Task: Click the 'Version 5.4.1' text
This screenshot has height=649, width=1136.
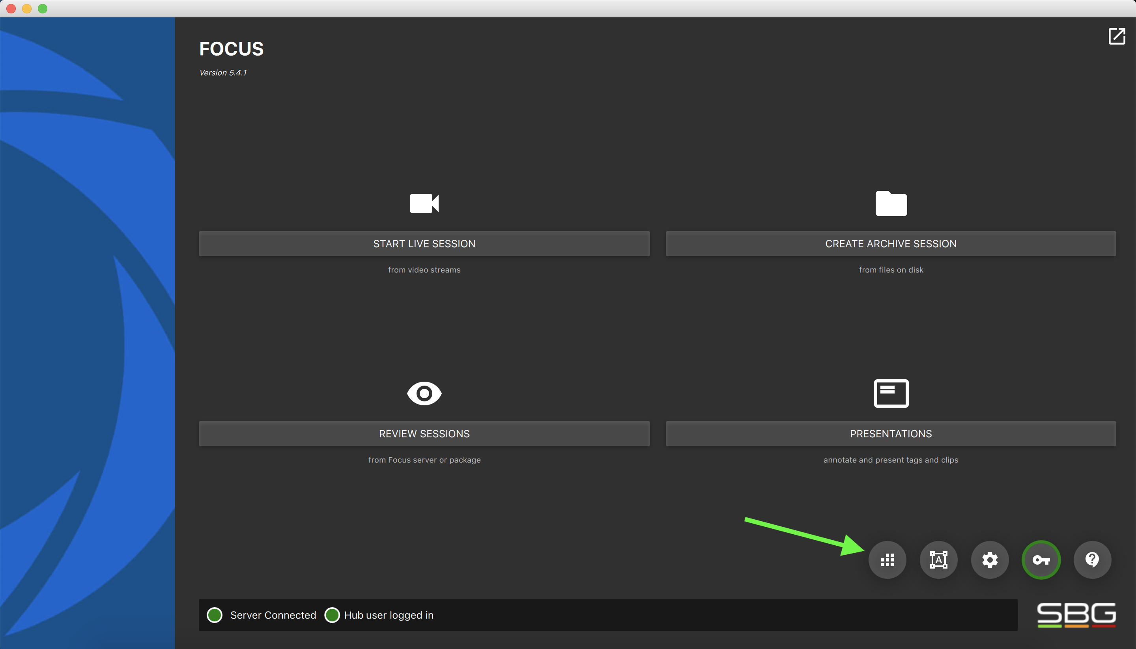Action: [x=223, y=73]
